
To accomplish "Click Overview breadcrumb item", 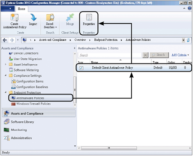I will 80,40.
